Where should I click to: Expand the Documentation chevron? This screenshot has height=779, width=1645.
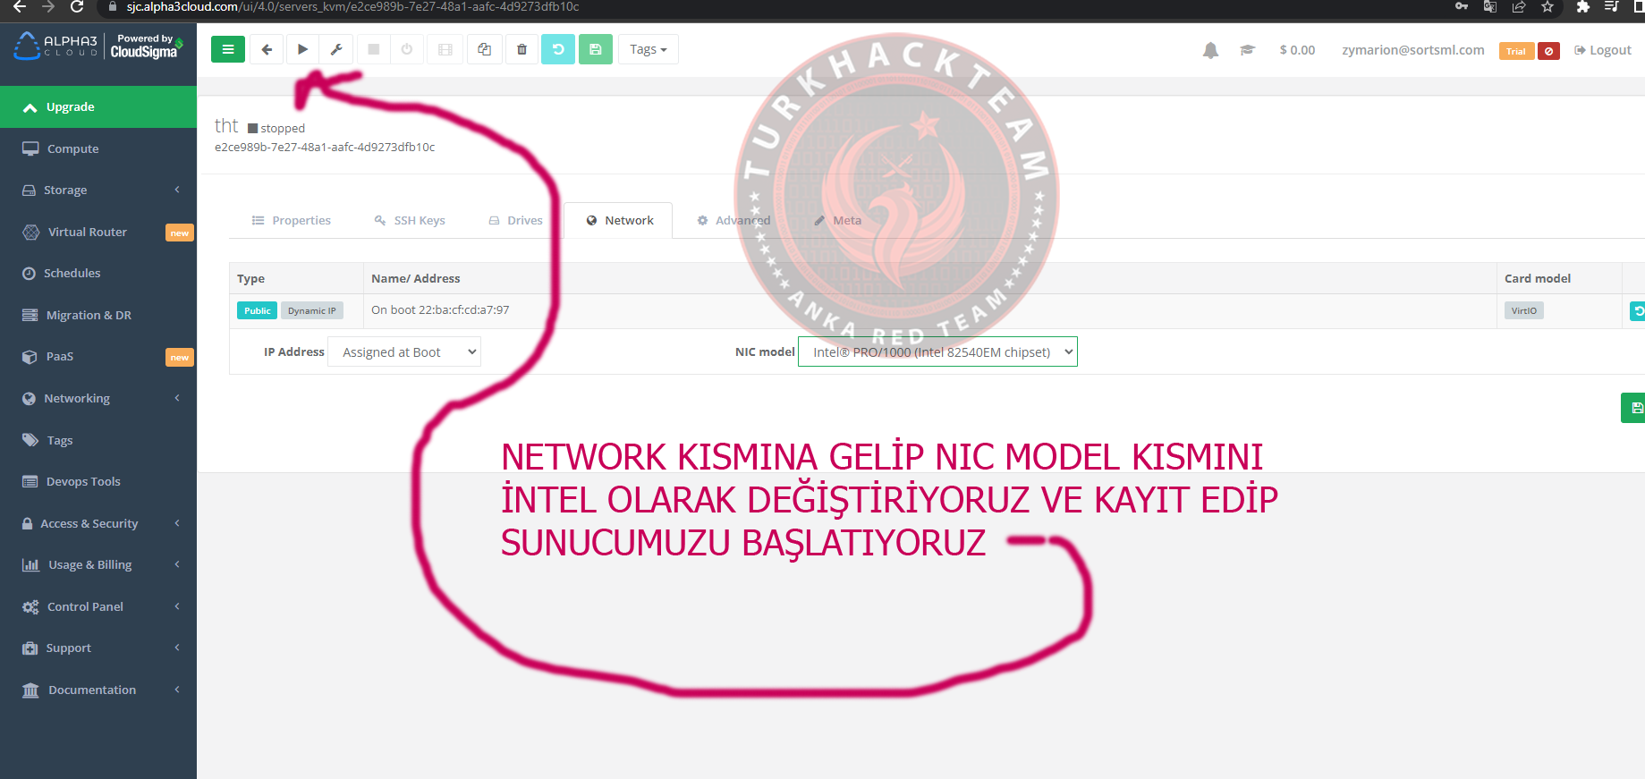pyautogui.click(x=177, y=690)
